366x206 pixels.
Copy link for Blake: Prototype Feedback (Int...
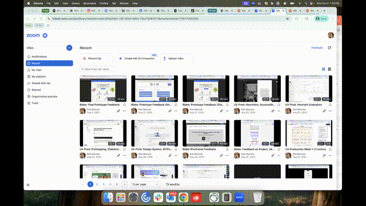[170, 111]
